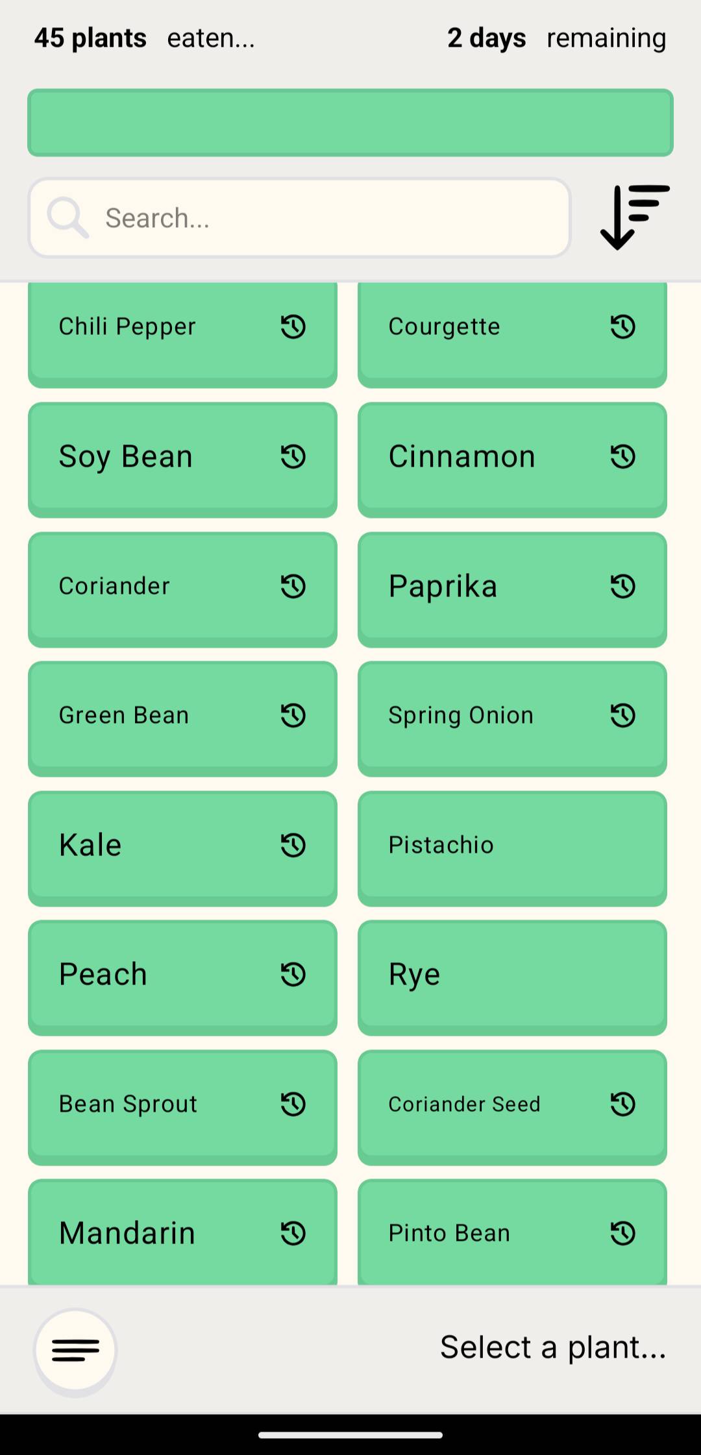
Task: Click the sort order icon
Action: click(634, 217)
